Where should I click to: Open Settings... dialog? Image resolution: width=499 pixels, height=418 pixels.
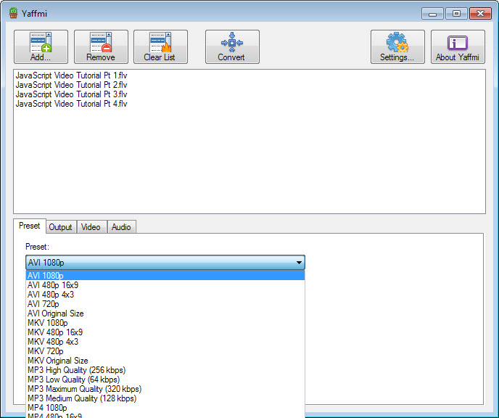coord(397,46)
